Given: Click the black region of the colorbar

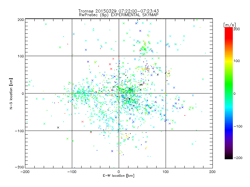Looking at the screenshot, I should pos(229,157).
